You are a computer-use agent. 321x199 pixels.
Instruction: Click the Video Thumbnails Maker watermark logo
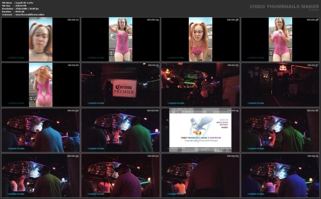click(x=284, y=7)
